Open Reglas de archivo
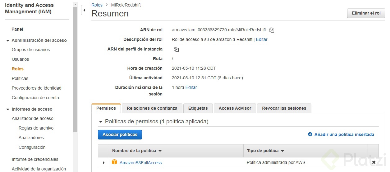 (x=36, y=128)
